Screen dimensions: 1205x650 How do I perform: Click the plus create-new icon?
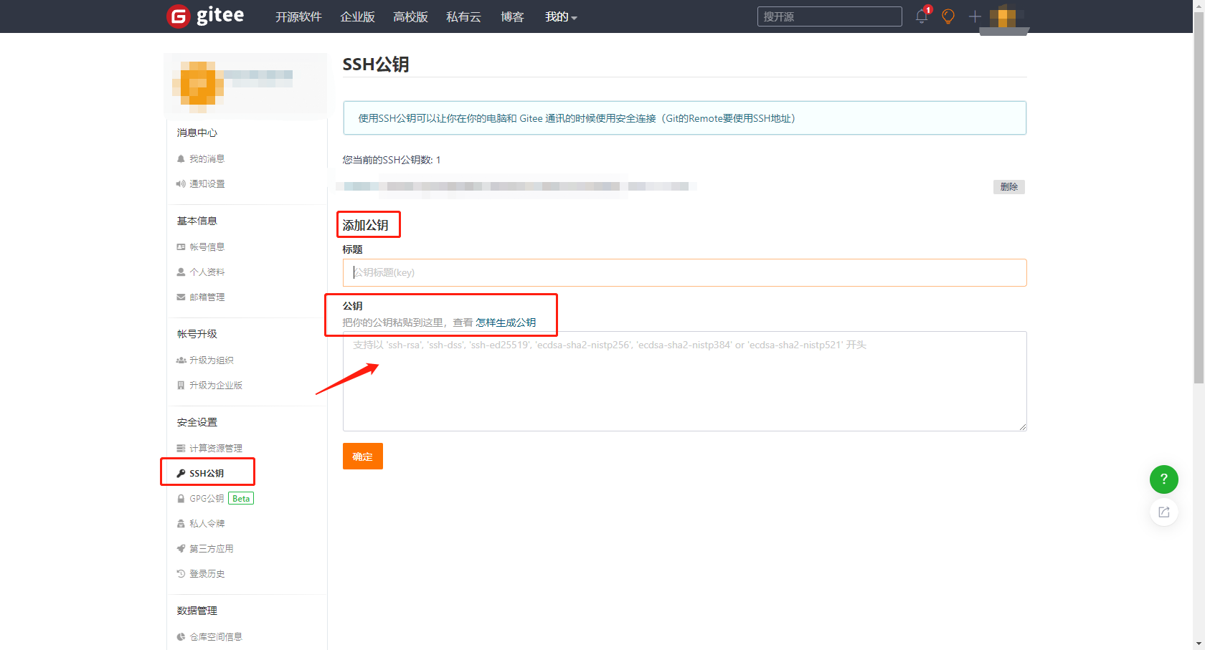point(974,16)
